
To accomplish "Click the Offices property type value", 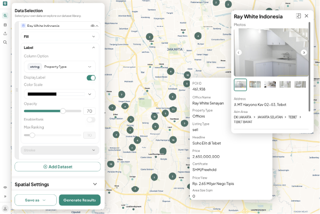I will pos(199,116).
